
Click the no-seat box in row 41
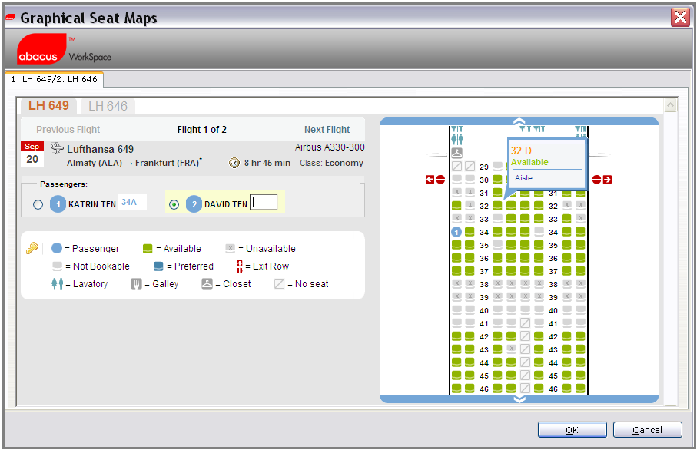coord(525,323)
